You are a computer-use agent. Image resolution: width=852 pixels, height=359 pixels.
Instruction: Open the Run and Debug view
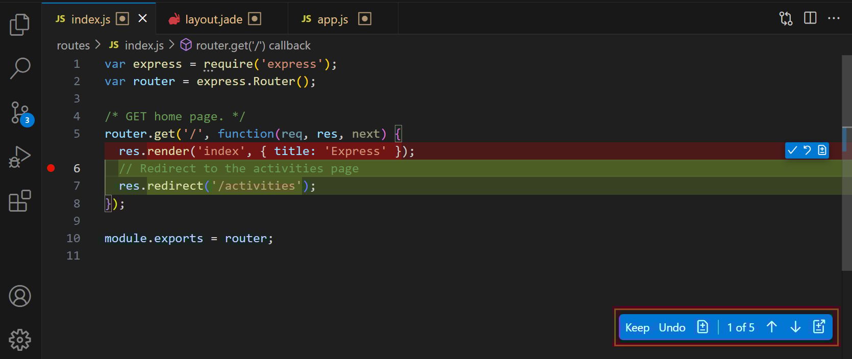tap(20, 157)
